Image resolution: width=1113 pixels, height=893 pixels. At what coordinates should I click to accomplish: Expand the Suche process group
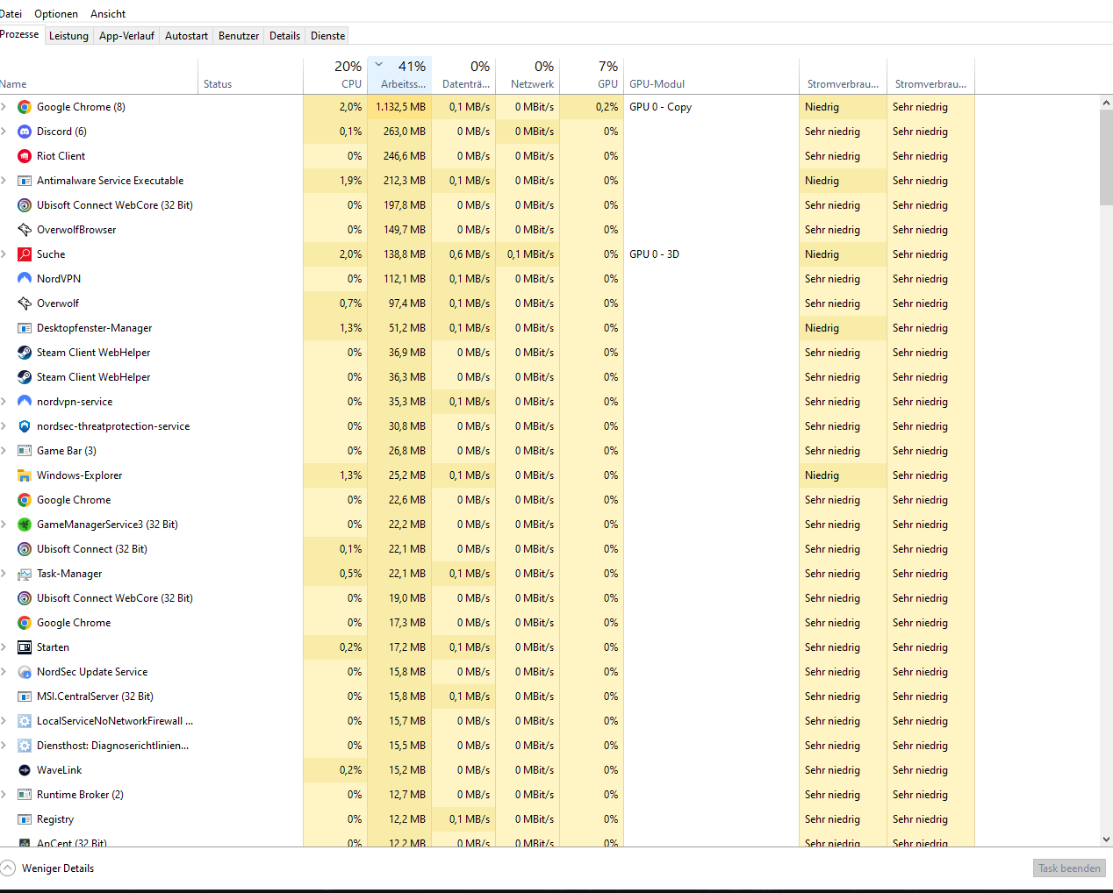click(x=4, y=254)
